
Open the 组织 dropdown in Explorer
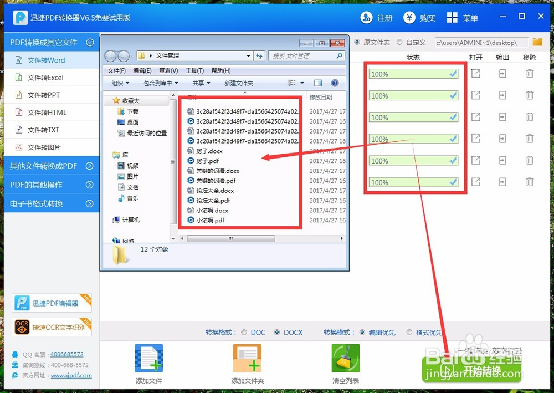click(x=120, y=83)
